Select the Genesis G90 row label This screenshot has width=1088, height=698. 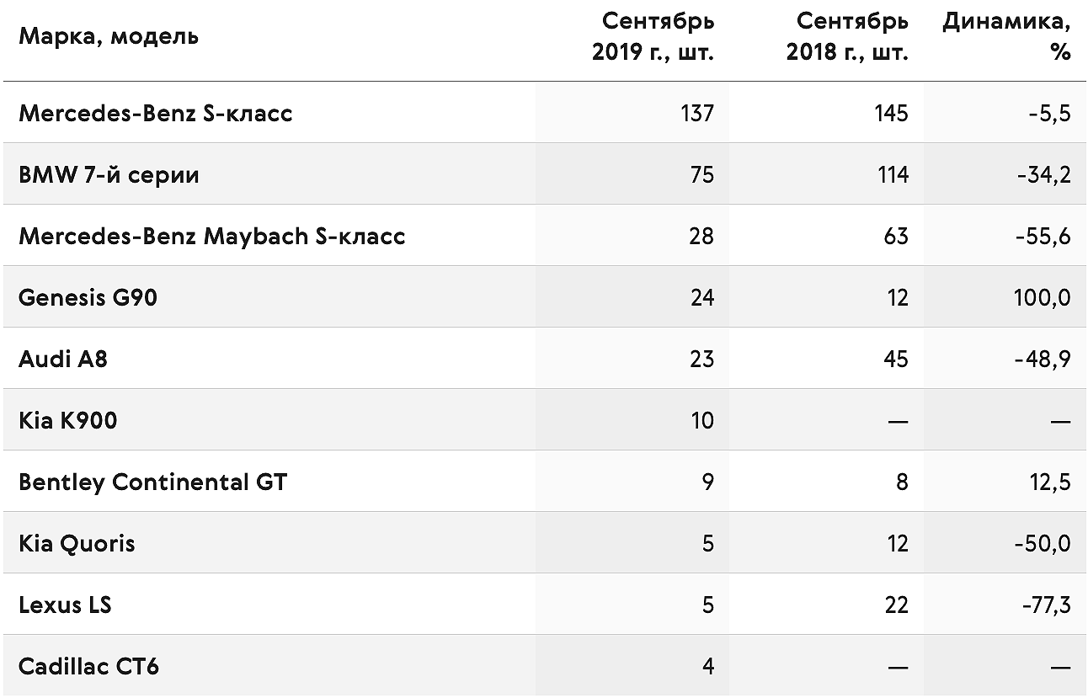[88, 297]
